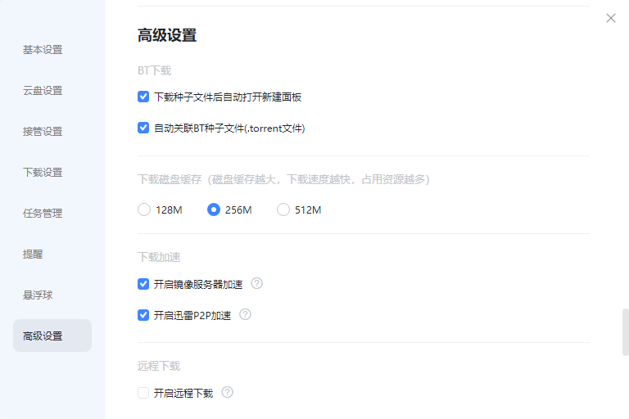The height and width of the screenshot is (419, 629).
Task: Select the 128M disk cache option
Action: (144, 209)
